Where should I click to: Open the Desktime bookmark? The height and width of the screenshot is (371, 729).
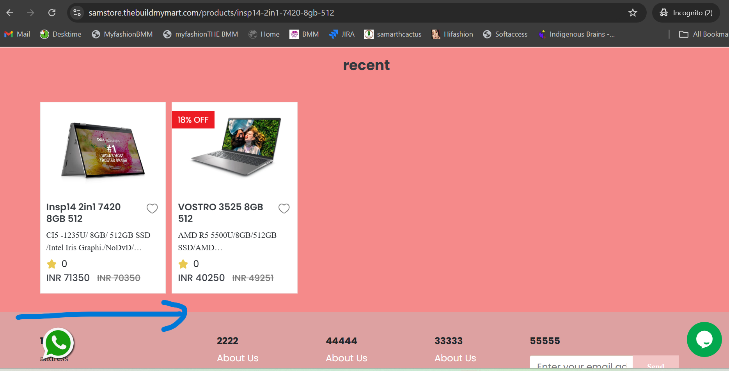[x=61, y=34]
